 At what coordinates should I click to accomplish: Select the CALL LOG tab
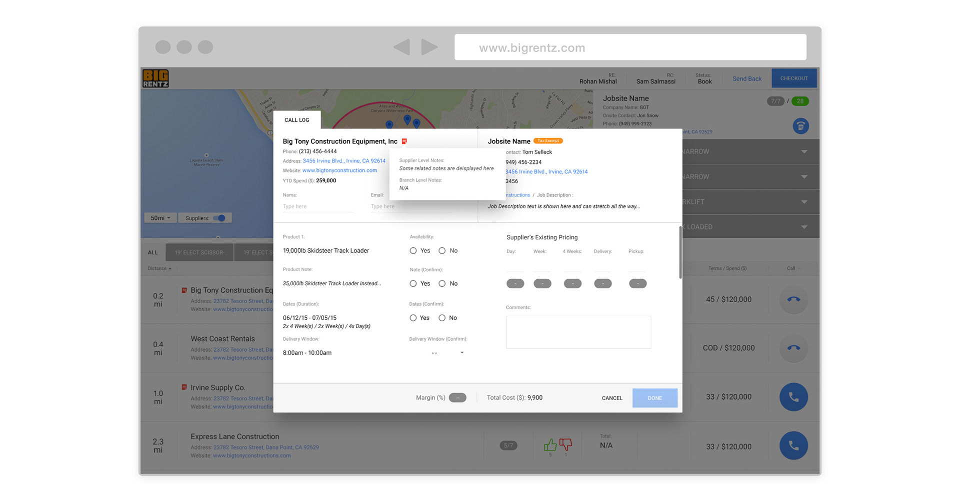coord(297,120)
